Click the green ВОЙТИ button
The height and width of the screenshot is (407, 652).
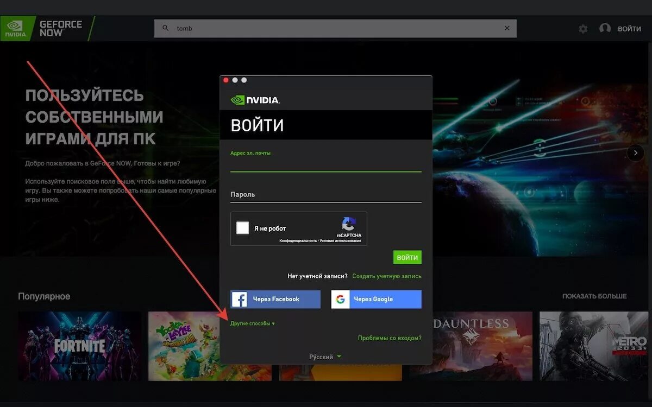(407, 258)
